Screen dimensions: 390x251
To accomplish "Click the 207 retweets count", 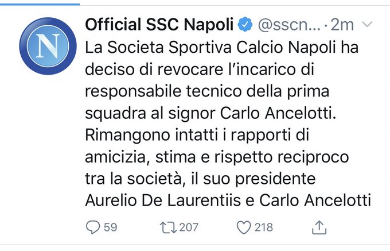I will [188, 227].
